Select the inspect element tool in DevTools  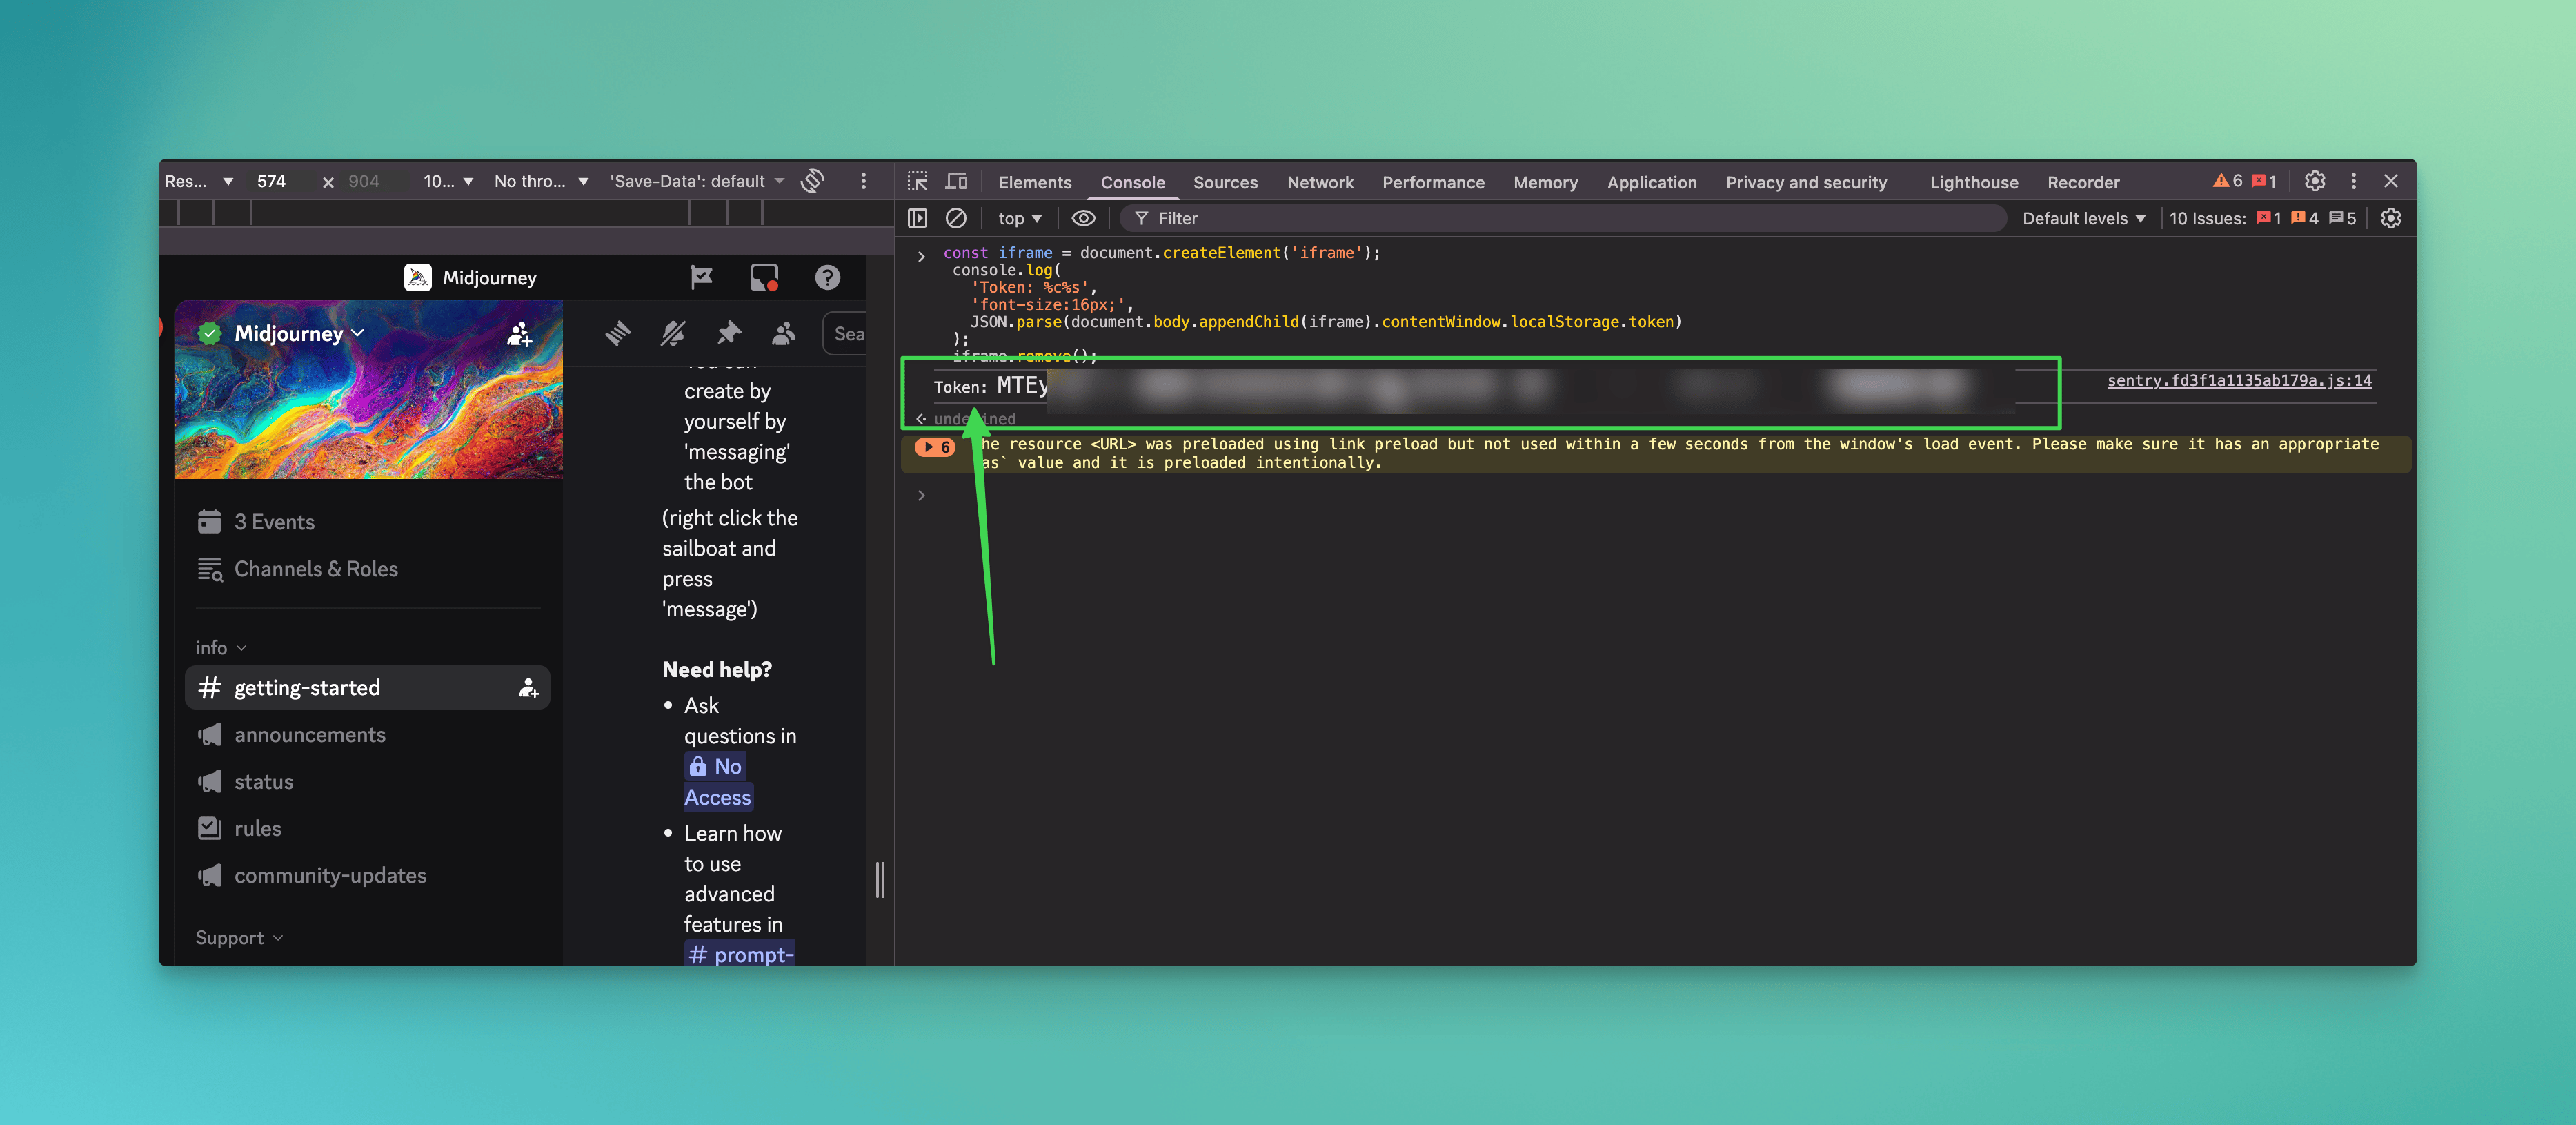tap(916, 181)
